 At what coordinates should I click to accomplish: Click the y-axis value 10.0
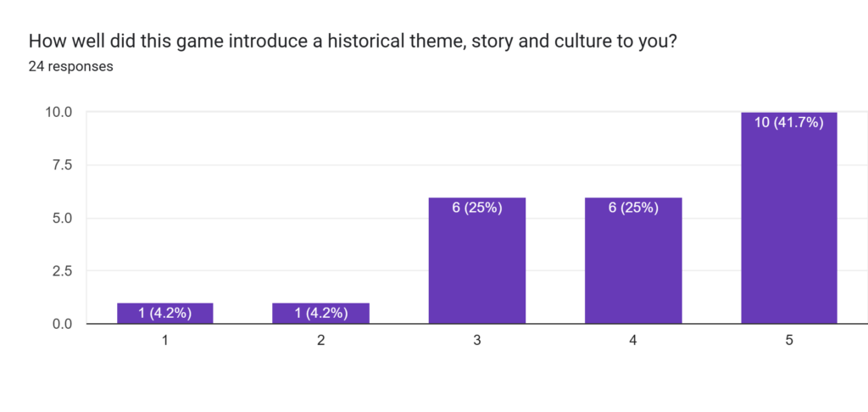pos(59,113)
